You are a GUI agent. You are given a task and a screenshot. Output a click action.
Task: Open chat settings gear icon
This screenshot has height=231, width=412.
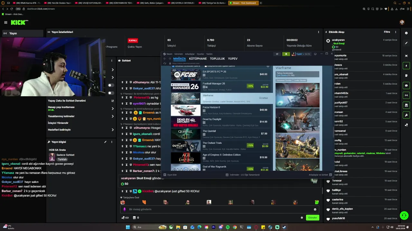coord(302,218)
